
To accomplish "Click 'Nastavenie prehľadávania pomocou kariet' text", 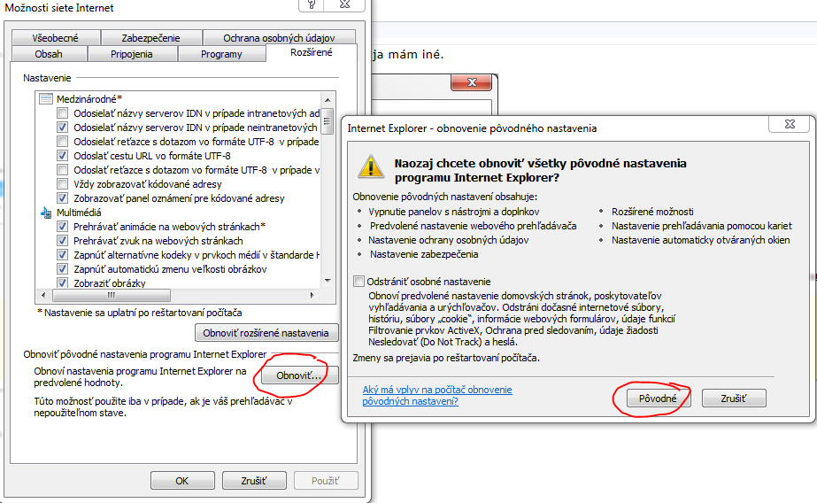I will [702, 226].
